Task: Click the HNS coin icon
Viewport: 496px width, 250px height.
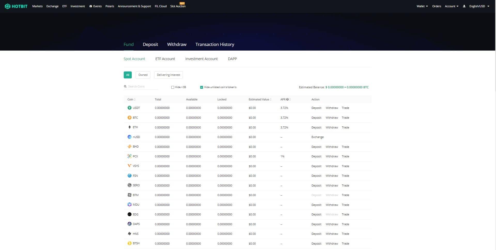Action: [129, 234]
